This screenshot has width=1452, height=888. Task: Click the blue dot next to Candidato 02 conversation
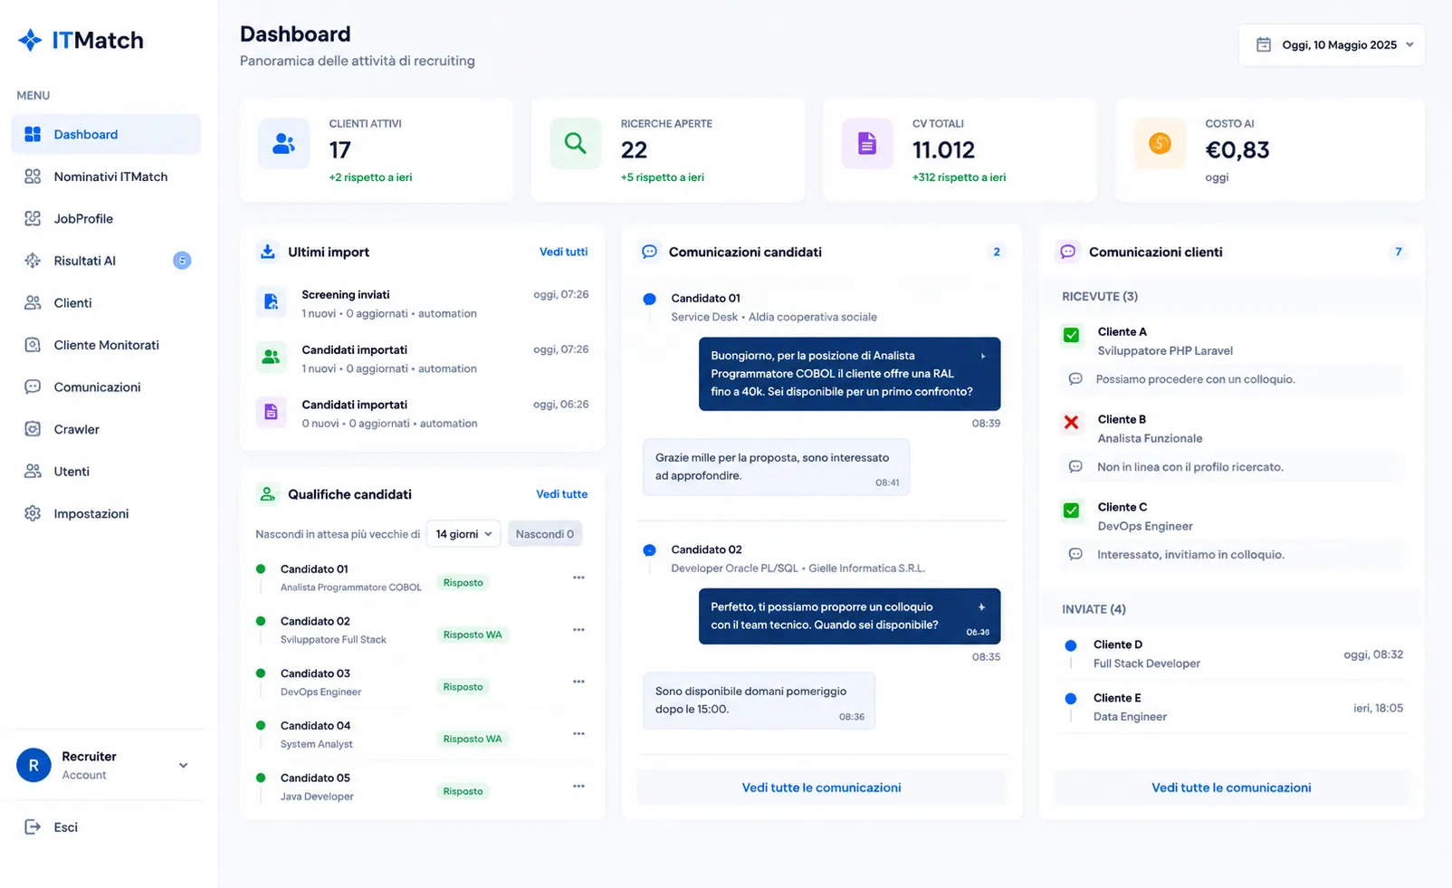649,550
